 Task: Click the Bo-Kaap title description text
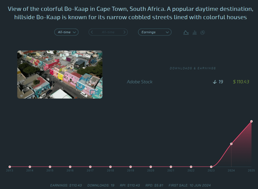131,13
